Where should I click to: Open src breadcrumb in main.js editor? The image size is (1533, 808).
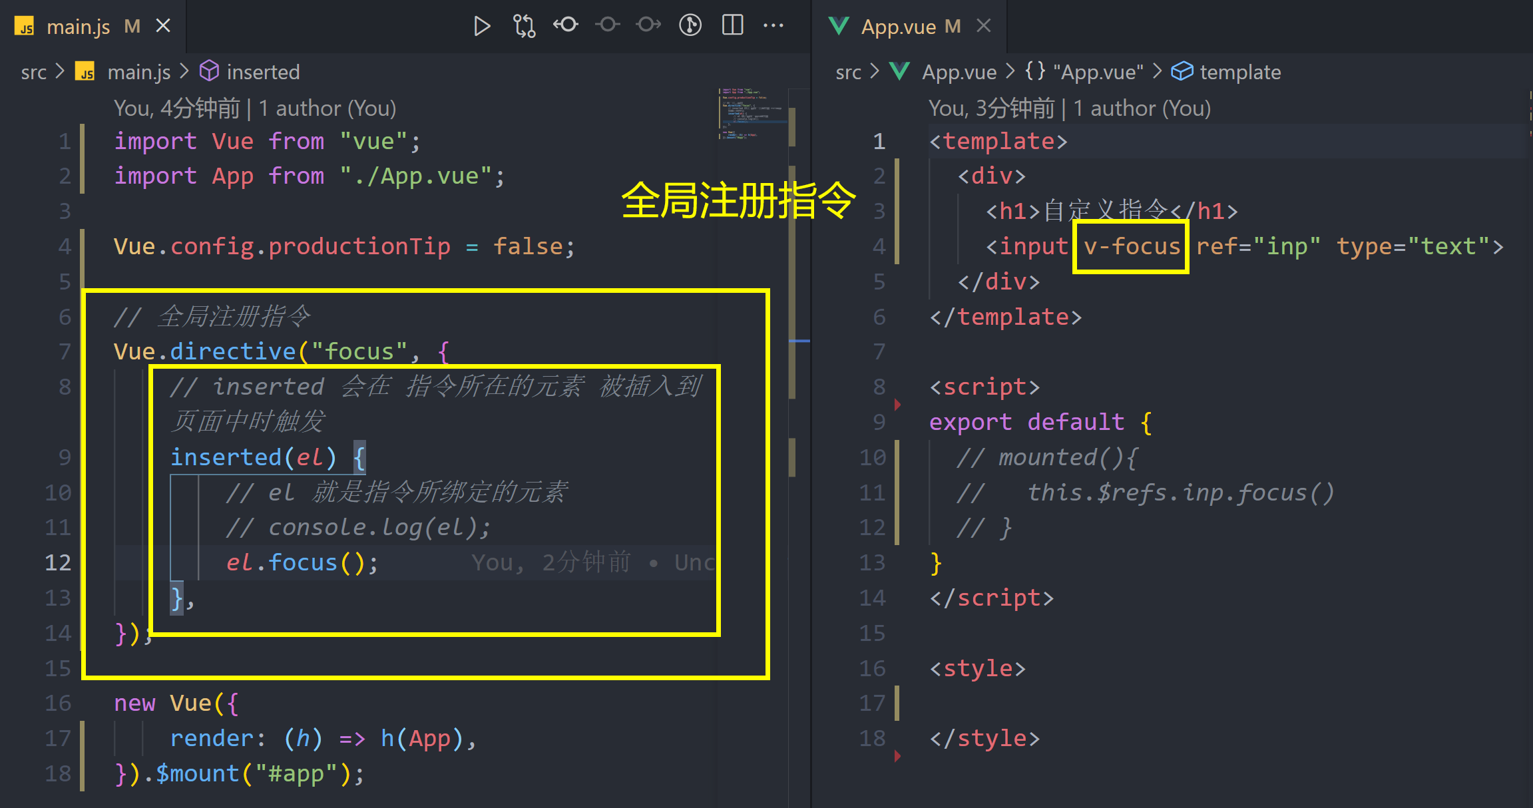point(34,72)
